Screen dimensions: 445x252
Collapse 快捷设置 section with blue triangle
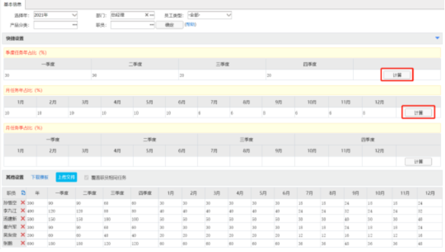[437, 38]
